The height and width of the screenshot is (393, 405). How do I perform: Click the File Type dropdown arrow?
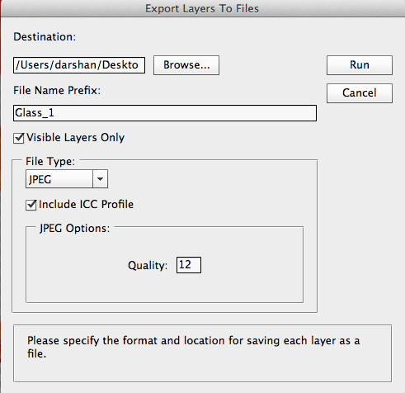(x=100, y=179)
